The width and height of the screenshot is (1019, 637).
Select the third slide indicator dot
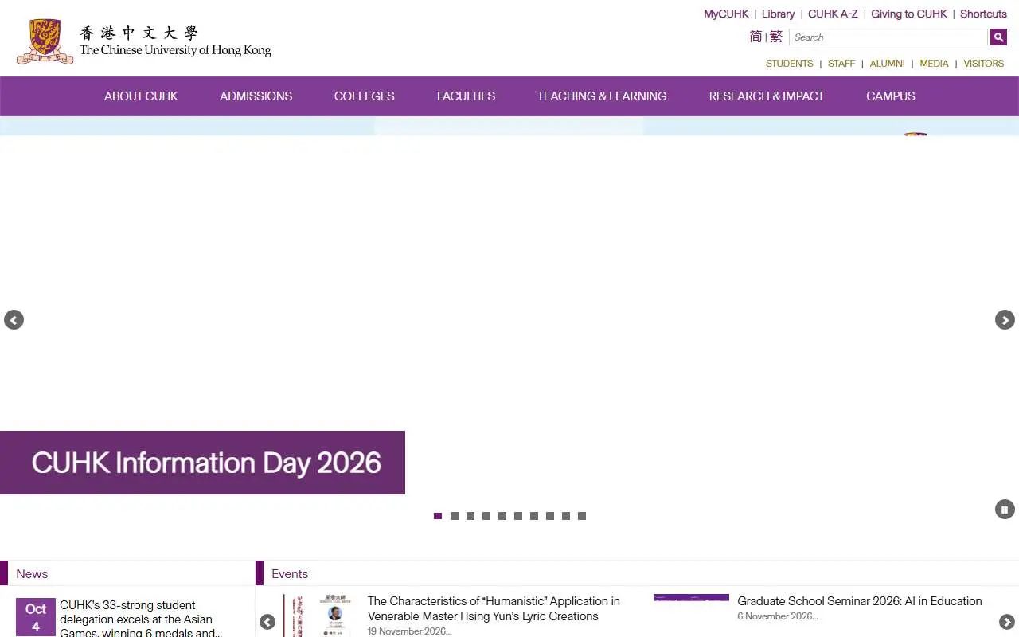point(470,516)
